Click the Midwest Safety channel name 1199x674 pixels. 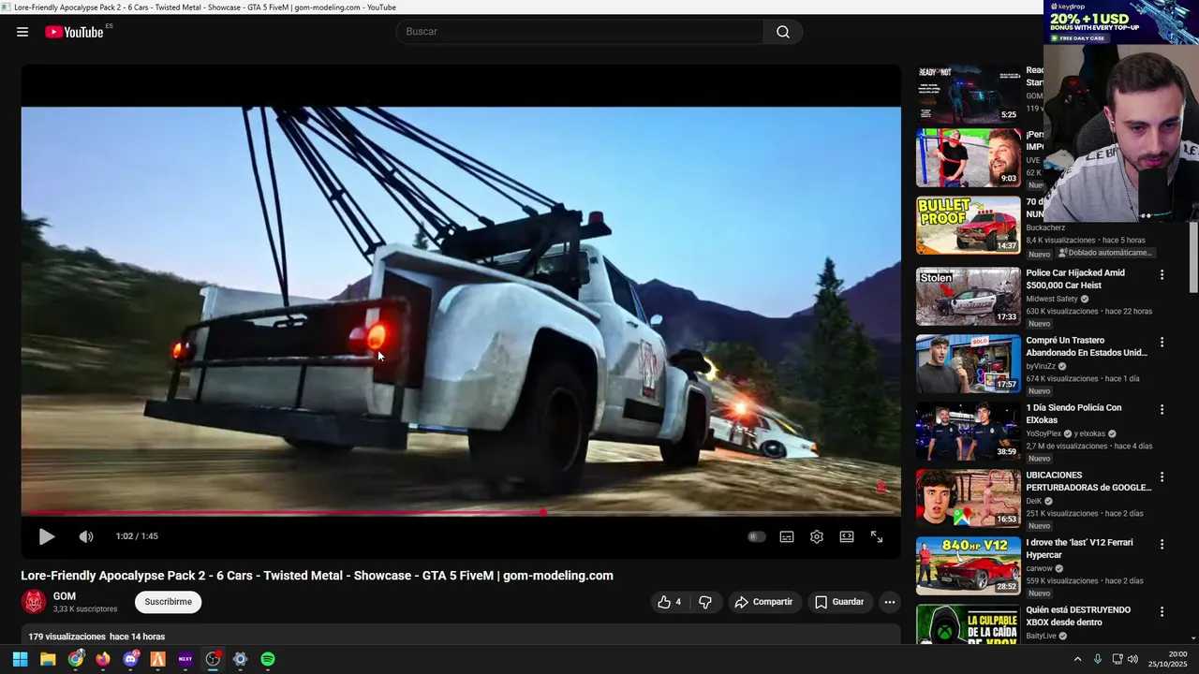[1052, 299]
